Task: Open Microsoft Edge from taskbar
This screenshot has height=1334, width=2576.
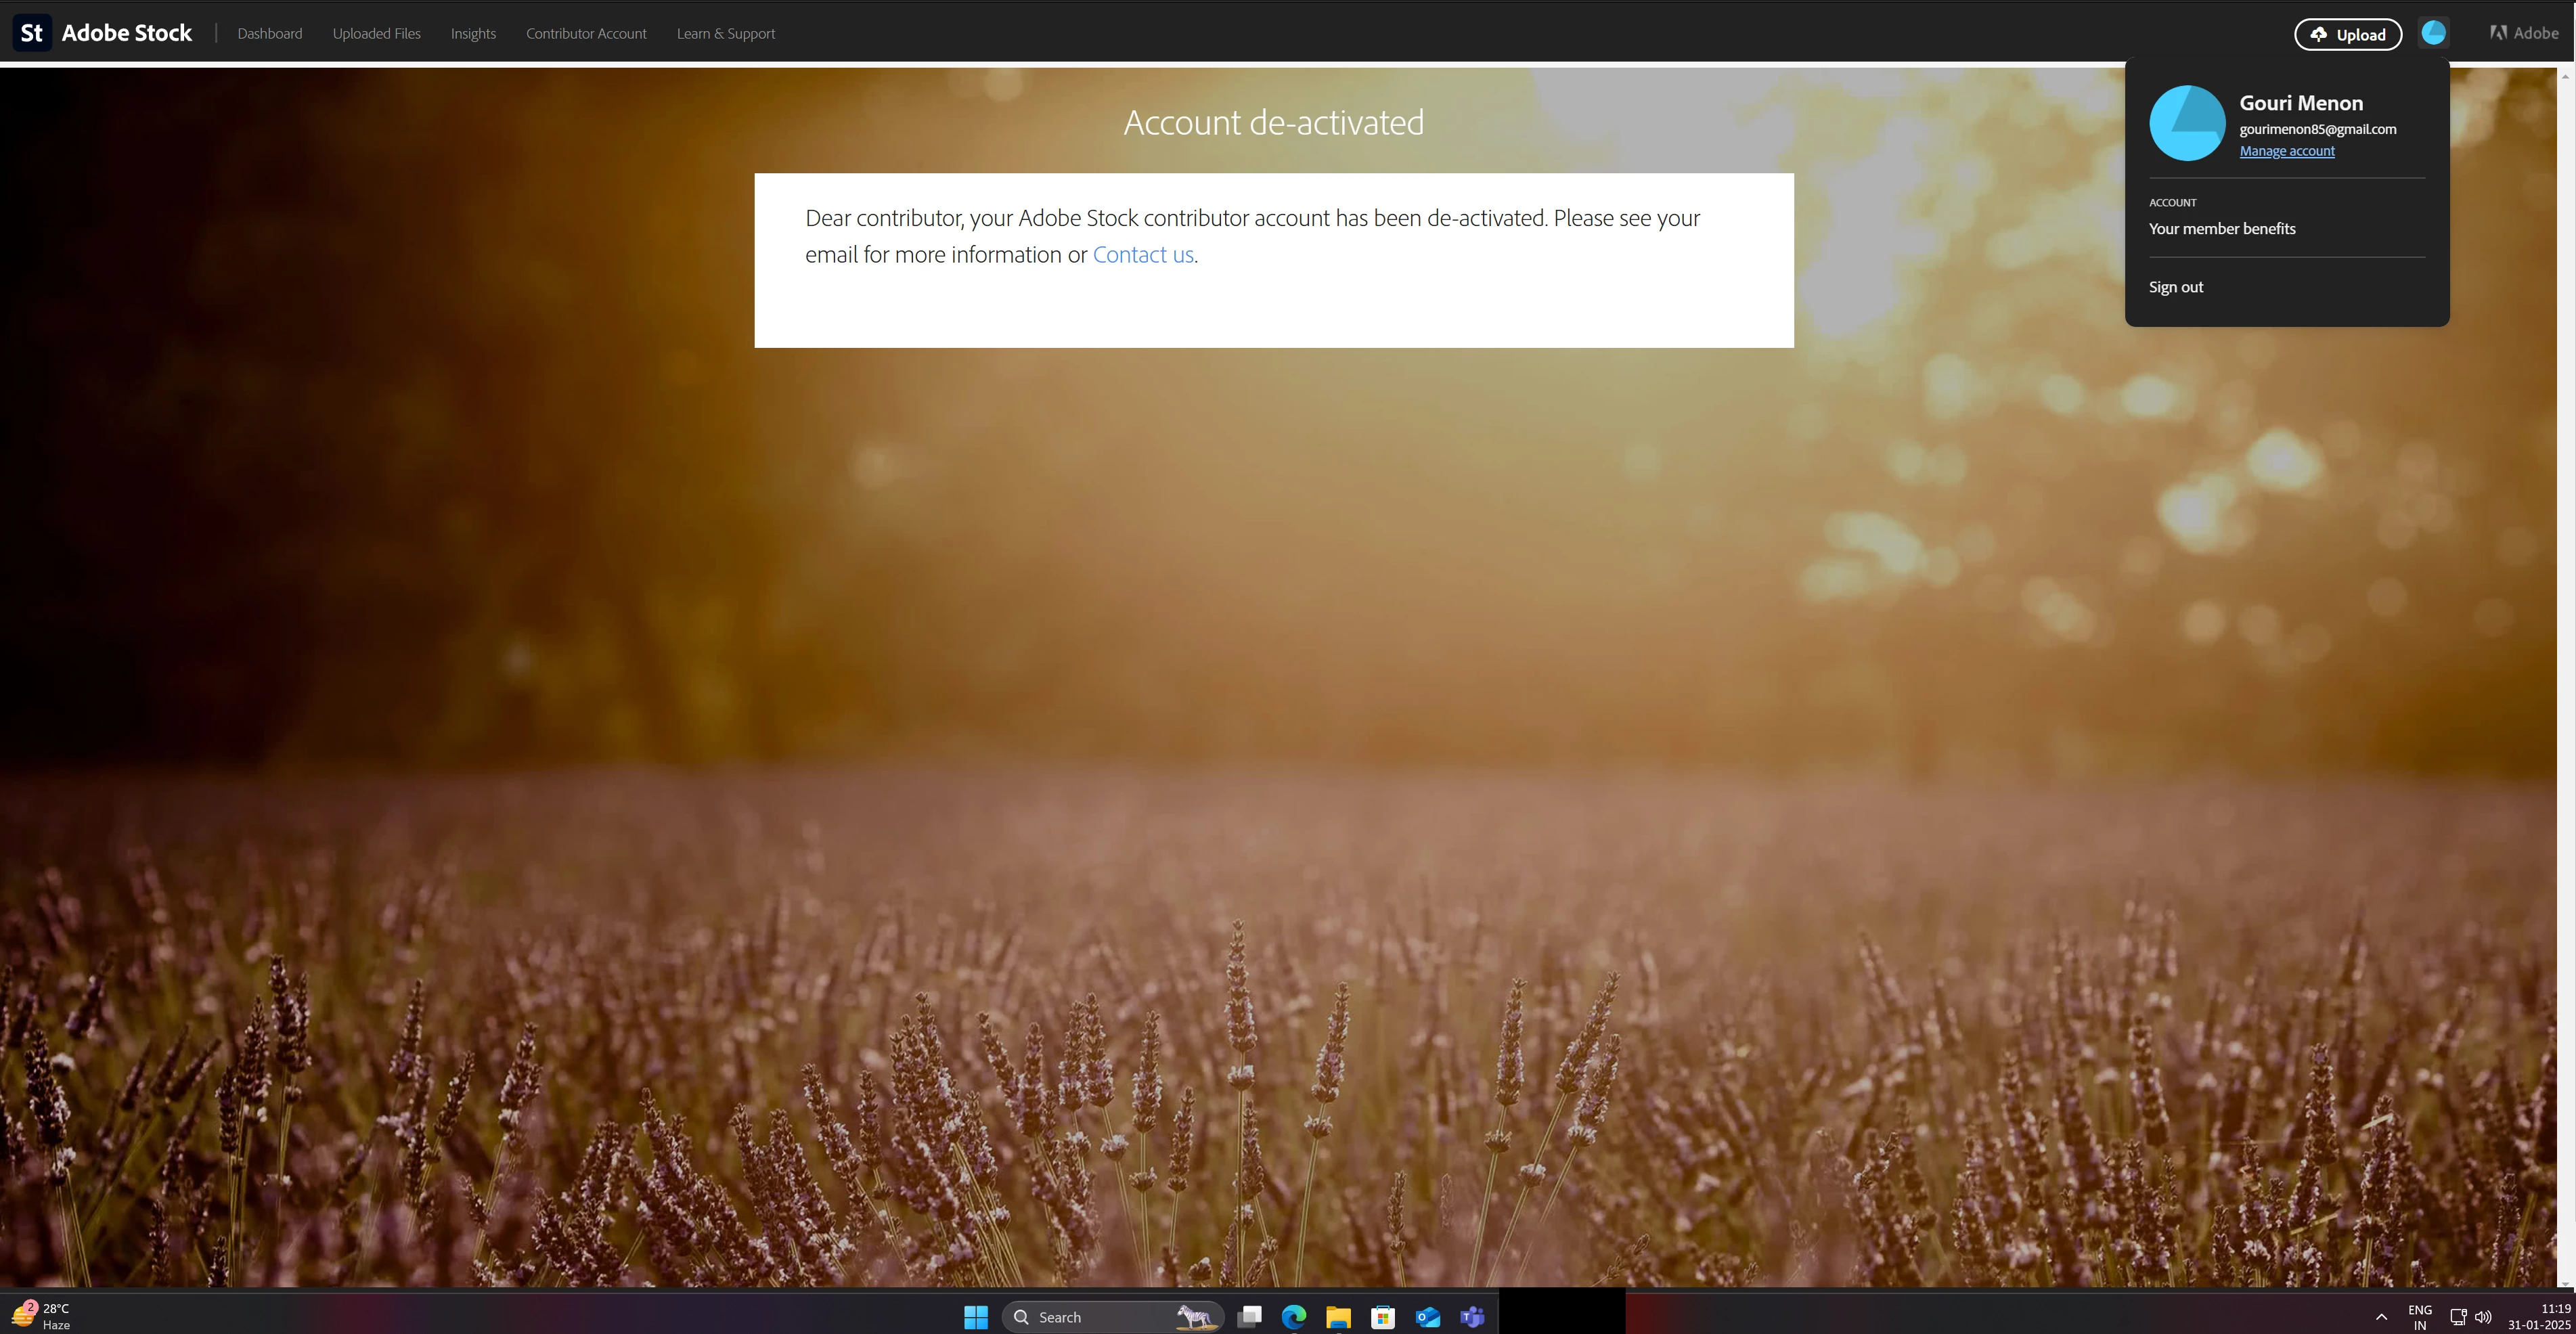Action: tap(1294, 1317)
